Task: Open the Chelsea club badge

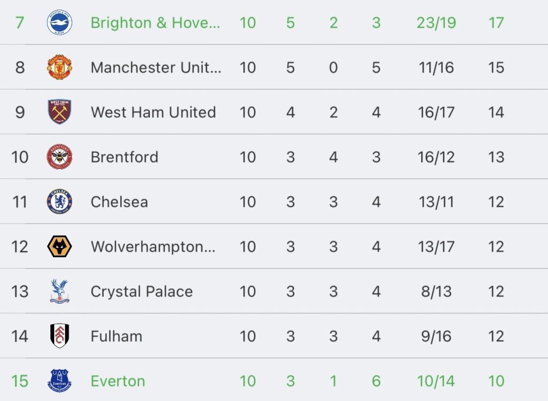Action: tap(59, 202)
